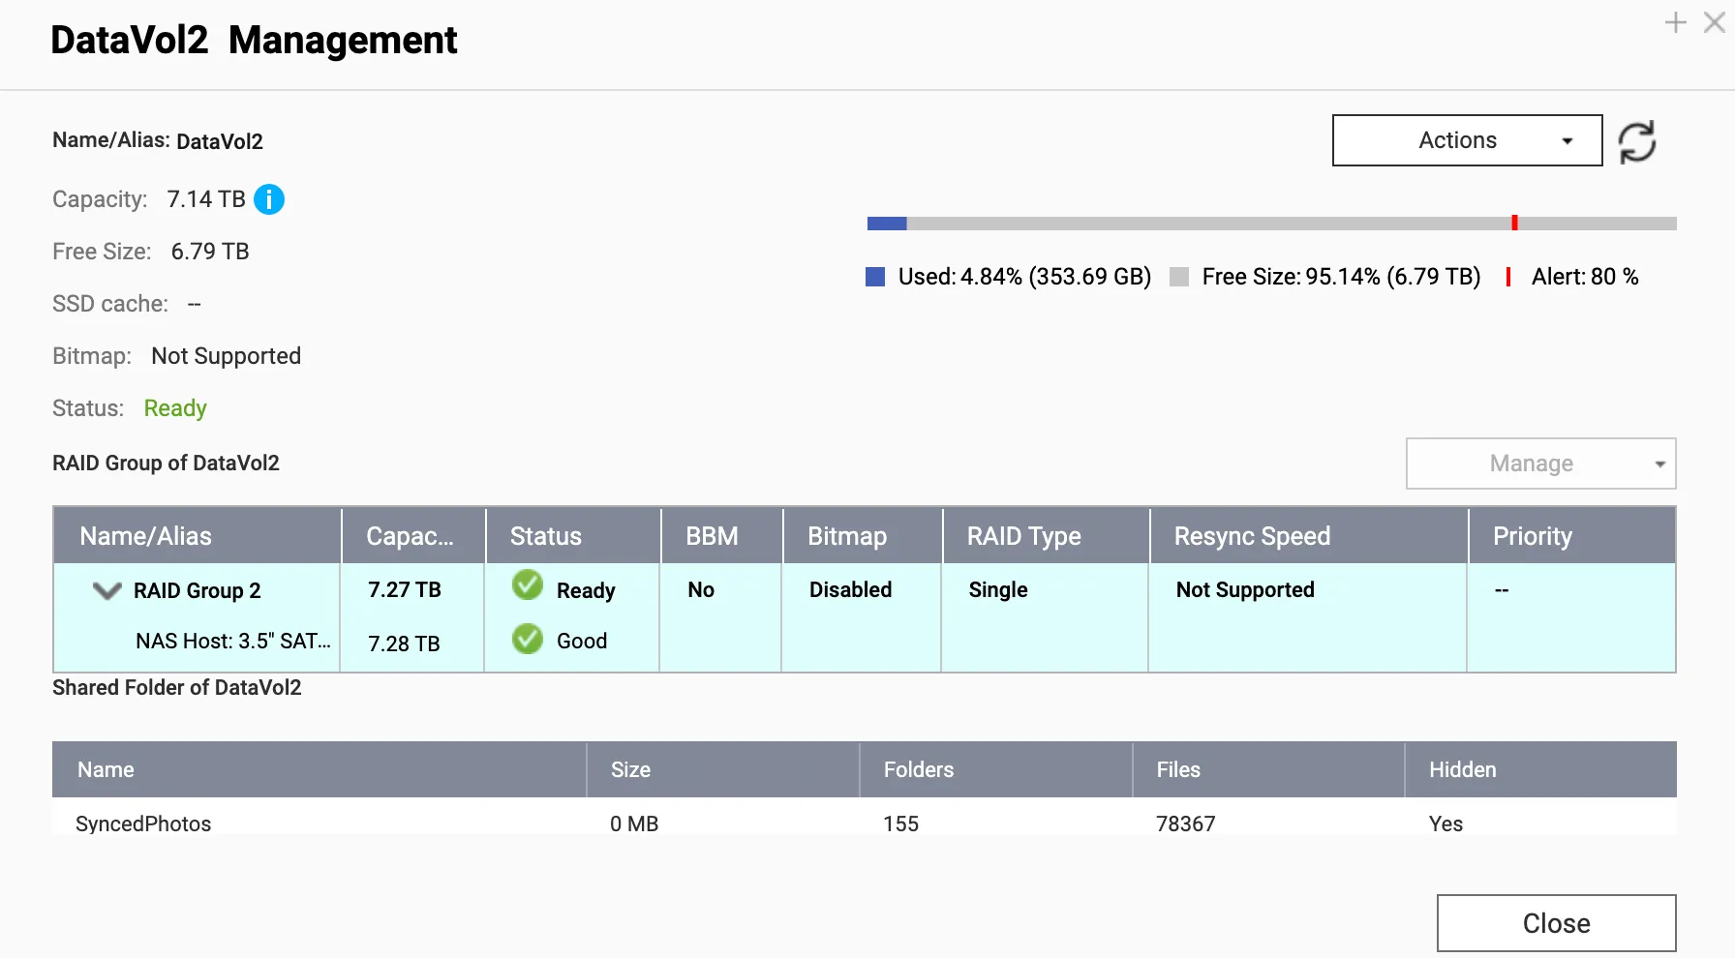Click the Priority column header
The image size is (1735, 958).
point(1532,536)
